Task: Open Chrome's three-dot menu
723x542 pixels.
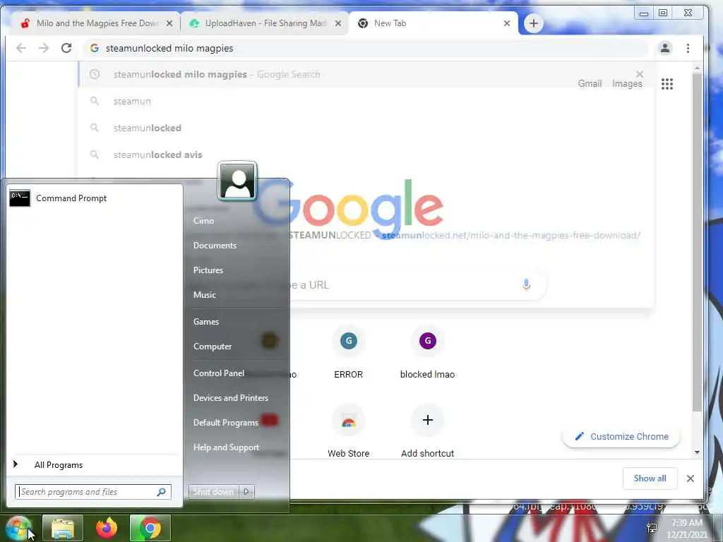Action: [688, 48]
